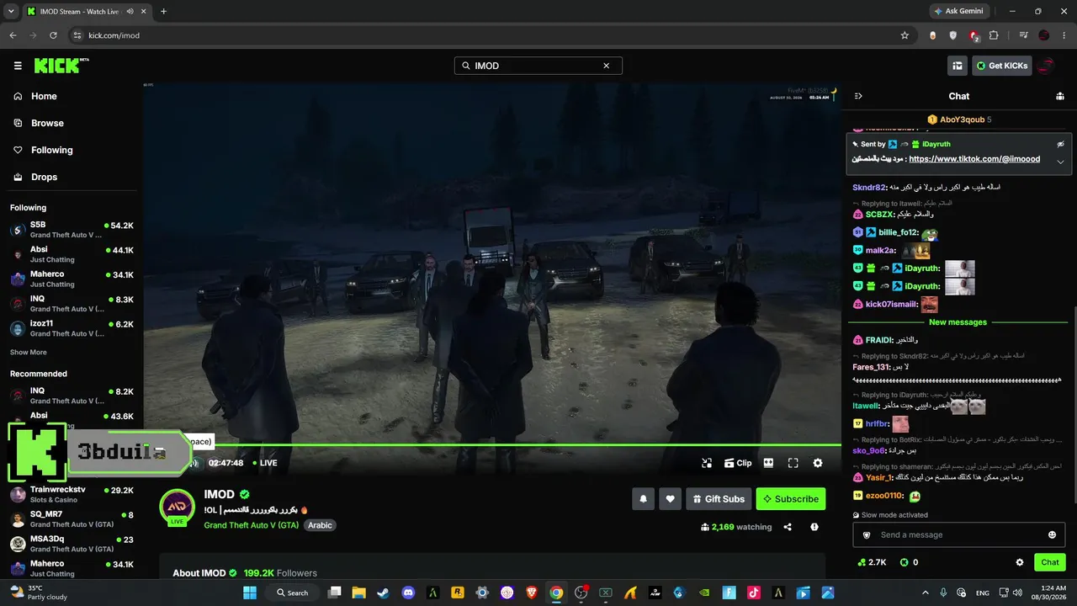Show hidden system tray icons
This screenshot has height=606, width=1077.
tap(925, 593)
